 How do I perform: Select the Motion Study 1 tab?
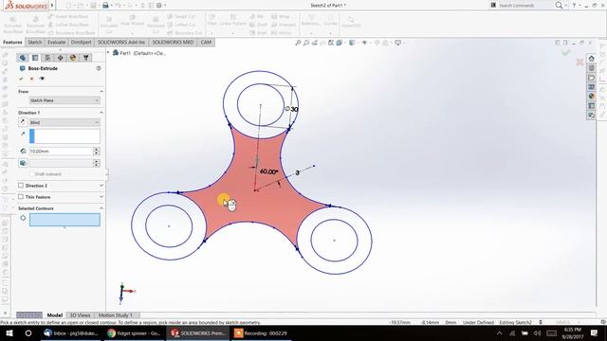116,315
